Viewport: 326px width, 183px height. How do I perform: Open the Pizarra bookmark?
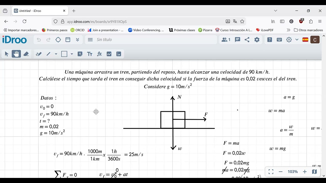click(205, 30)
